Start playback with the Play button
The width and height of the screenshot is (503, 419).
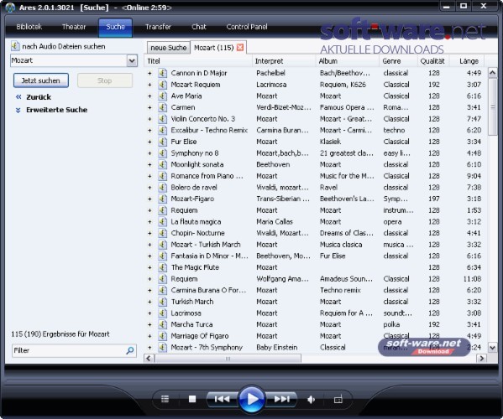(252, 399)
